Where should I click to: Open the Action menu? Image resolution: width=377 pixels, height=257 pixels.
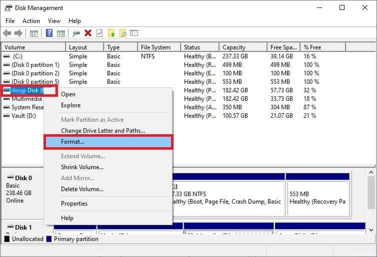[31, 21]
